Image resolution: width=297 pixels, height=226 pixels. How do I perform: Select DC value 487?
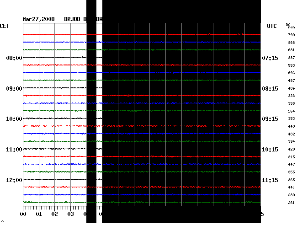292,81
